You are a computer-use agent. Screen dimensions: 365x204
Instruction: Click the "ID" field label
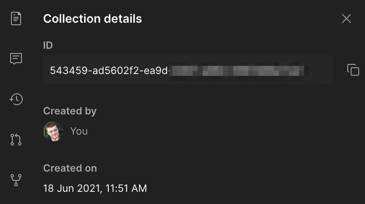coord(48,45)
